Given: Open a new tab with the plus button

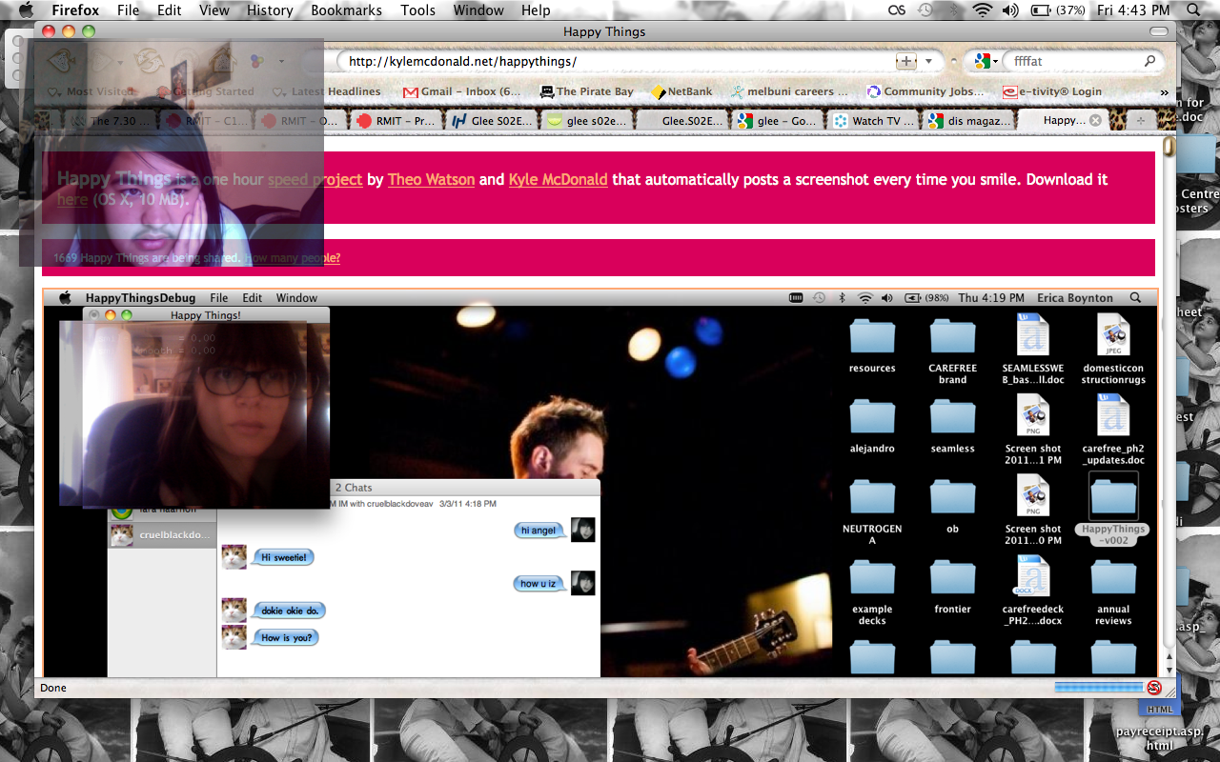Looking at the screenshot, I should [1139, 120].
